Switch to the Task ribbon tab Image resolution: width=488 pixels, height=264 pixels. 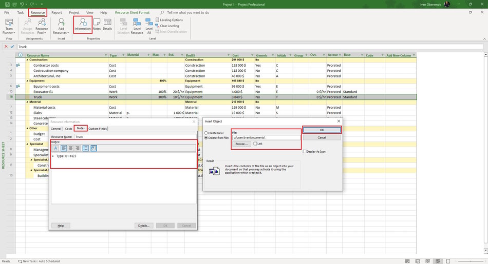coord(20,12)
